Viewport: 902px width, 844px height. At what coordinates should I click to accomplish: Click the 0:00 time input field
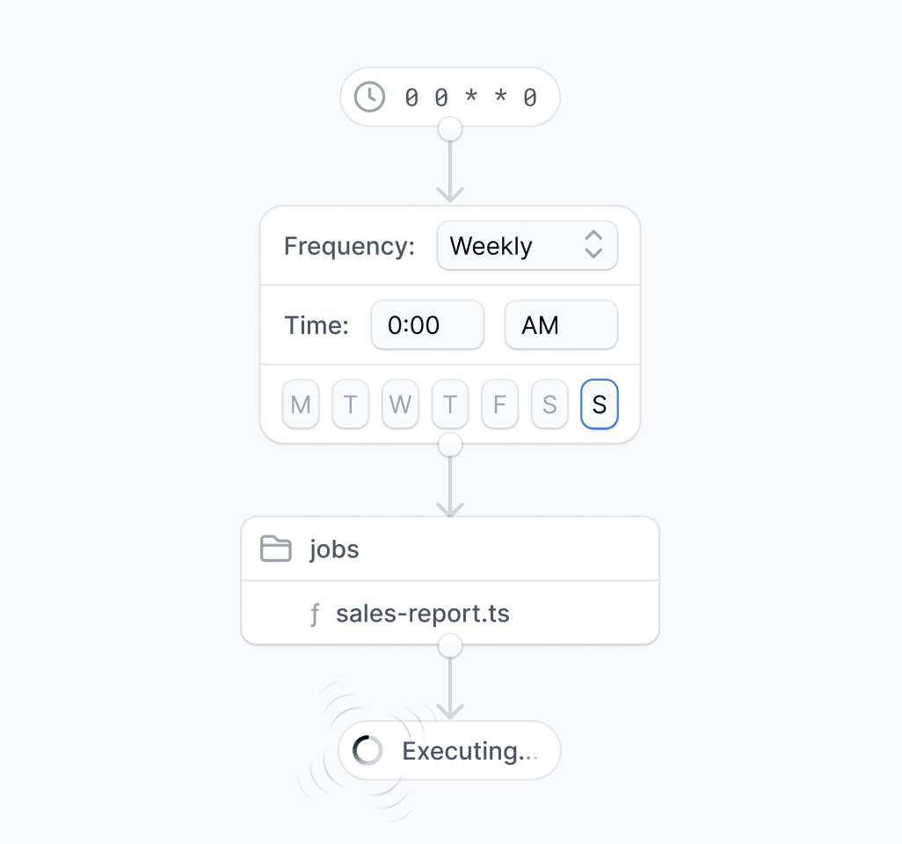pos(427,325)
